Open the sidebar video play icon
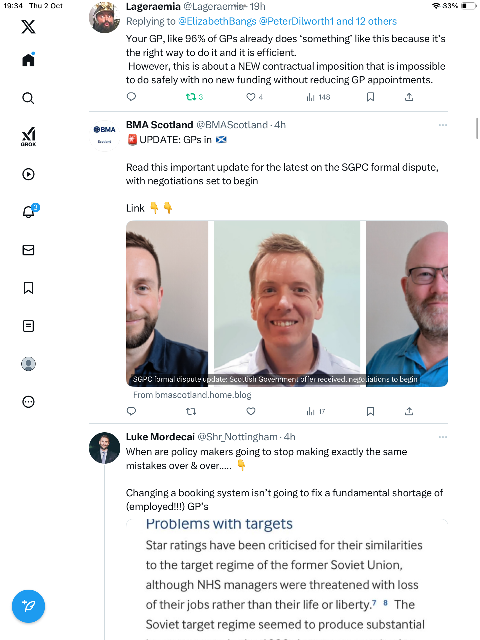The height and width of the screenshot is (640, 480). pyautogui.click(x=28, y=174)
